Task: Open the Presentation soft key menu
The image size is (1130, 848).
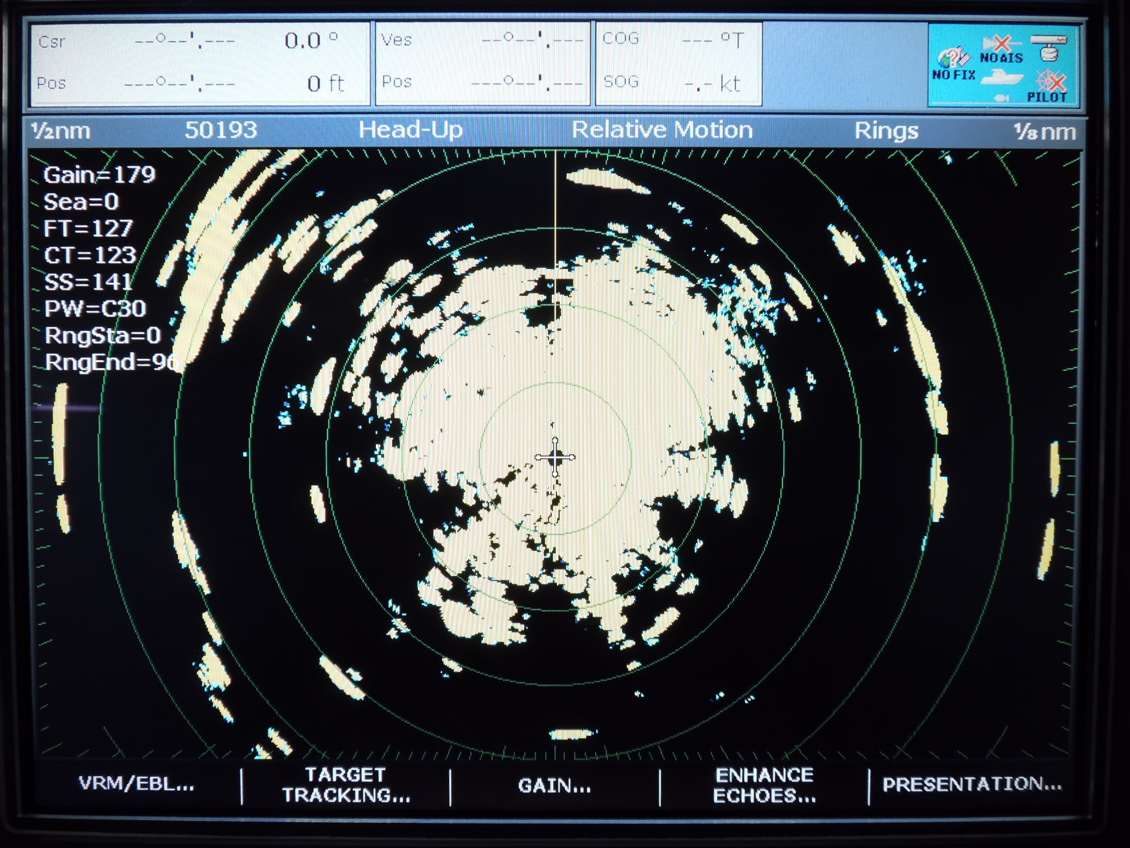Action: pyautogui.click(x=972, y=784)
